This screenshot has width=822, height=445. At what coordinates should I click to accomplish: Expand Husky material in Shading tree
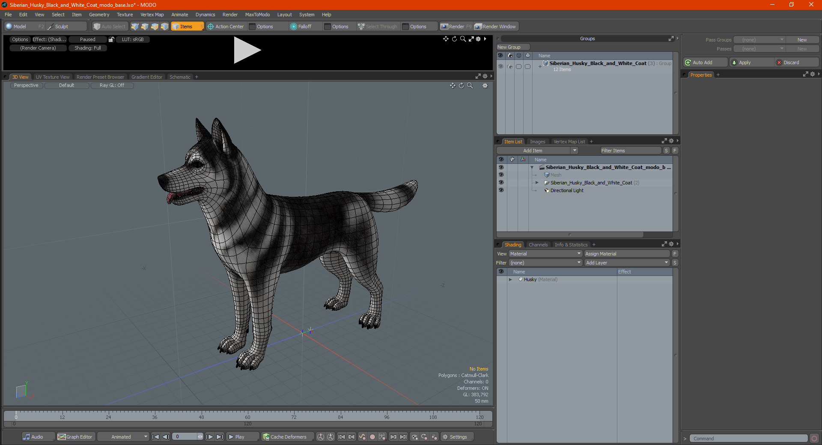(x=510, y=279)
